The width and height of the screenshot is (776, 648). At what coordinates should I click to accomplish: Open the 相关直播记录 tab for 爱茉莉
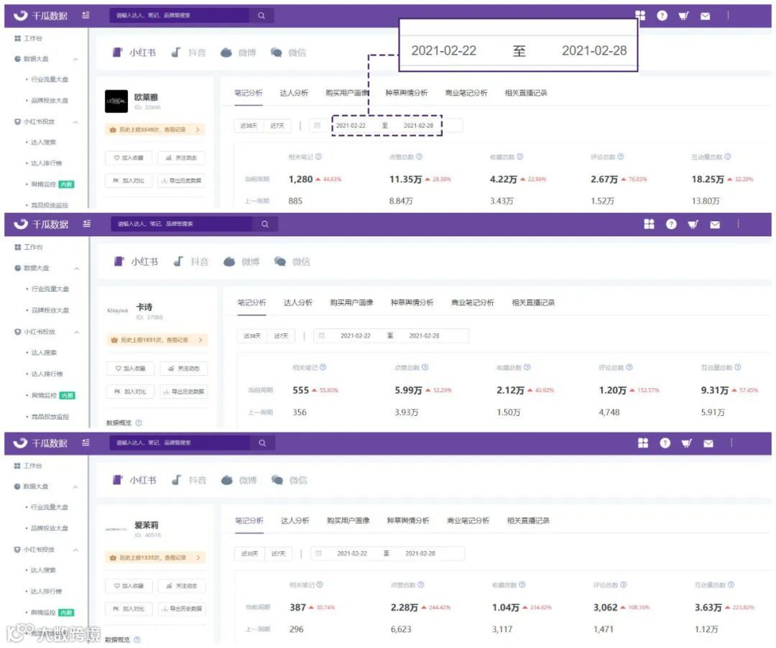pyautogui.click(x=528, y=520)
